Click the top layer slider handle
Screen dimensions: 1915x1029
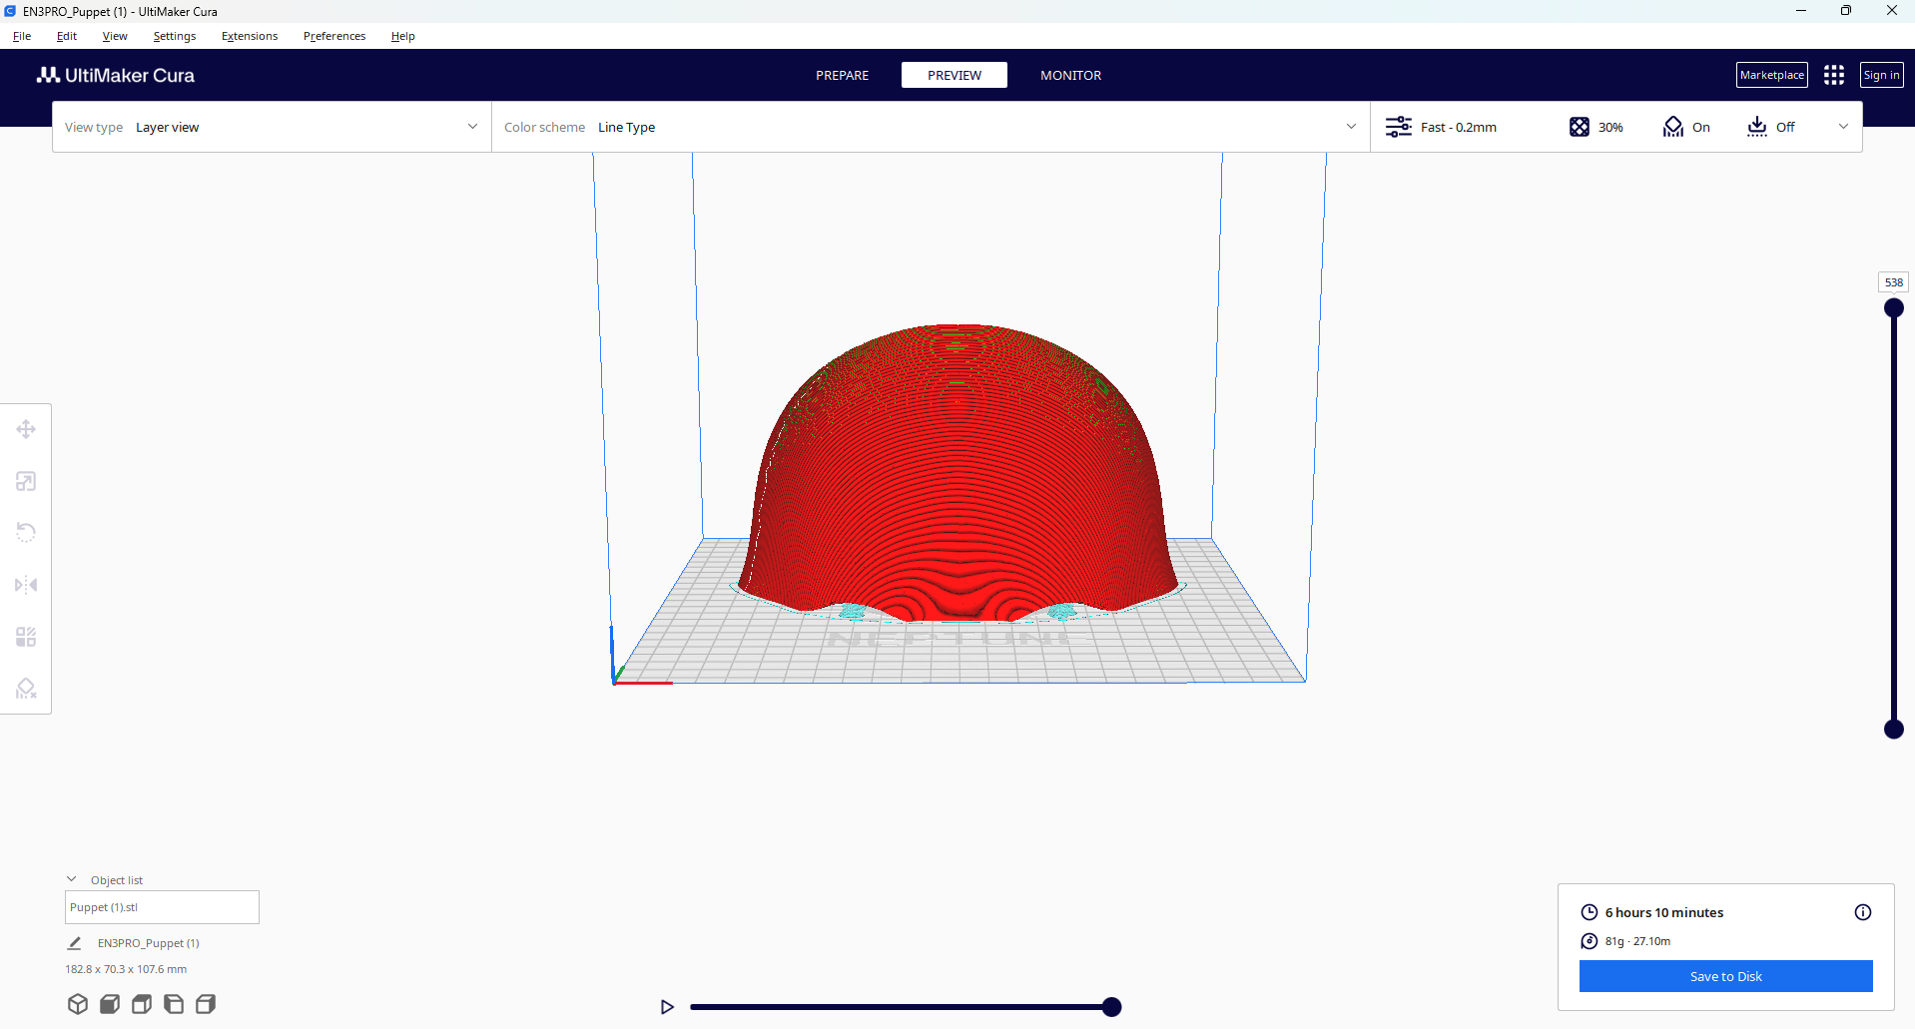tap(1893, 307)
